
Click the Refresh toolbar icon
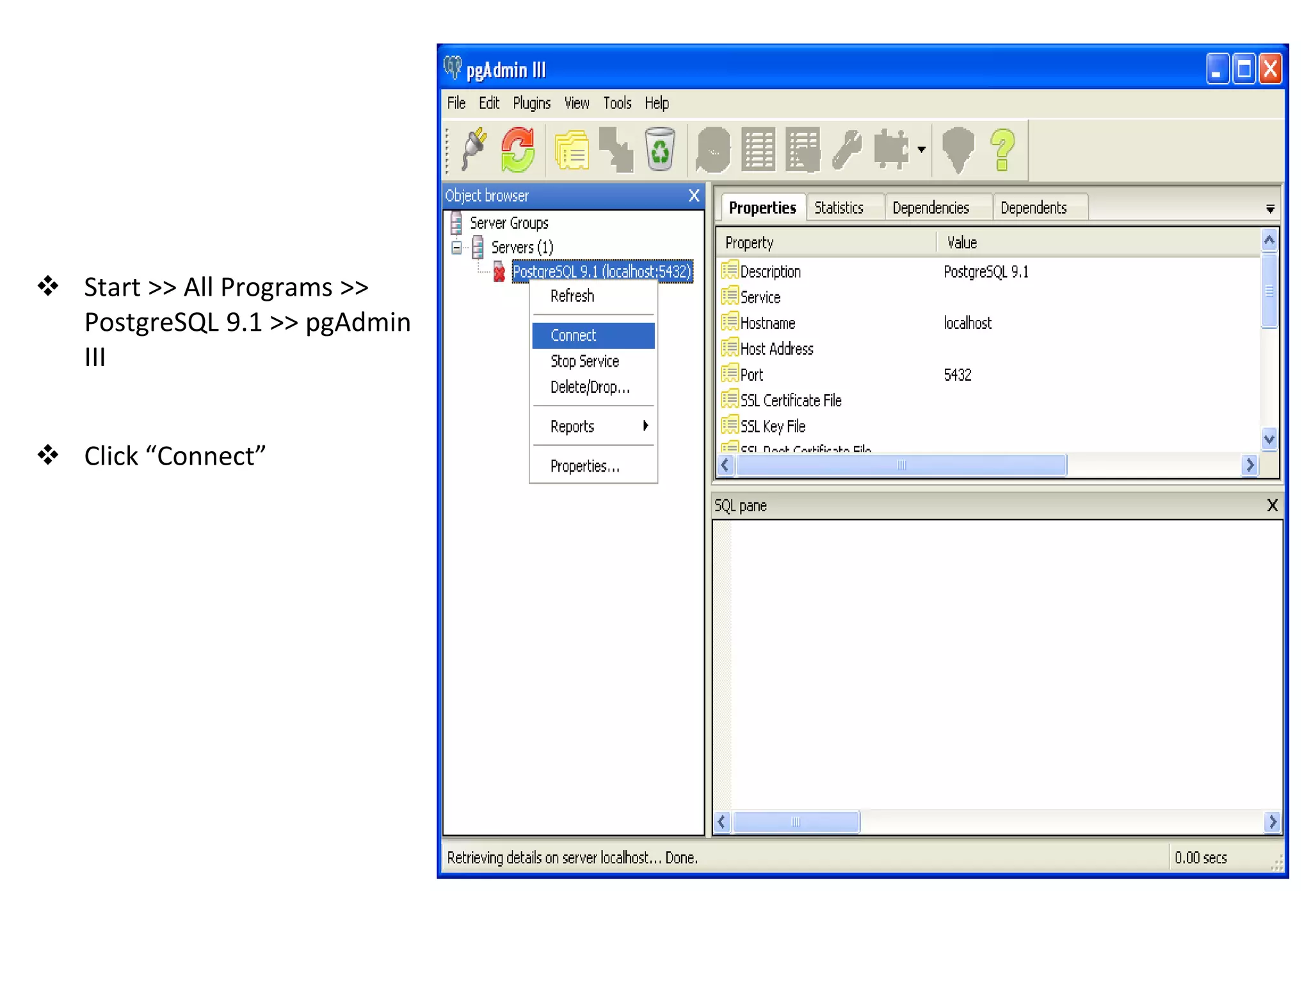[x=517, y=149]
